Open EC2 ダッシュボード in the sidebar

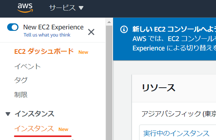pos(44,52)
